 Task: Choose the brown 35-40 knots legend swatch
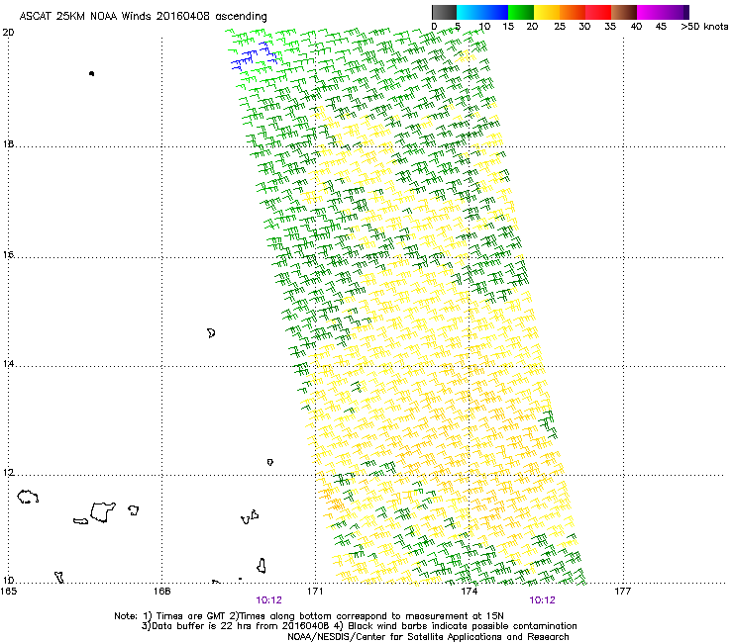pyautogui.click(x=624, y=12)
